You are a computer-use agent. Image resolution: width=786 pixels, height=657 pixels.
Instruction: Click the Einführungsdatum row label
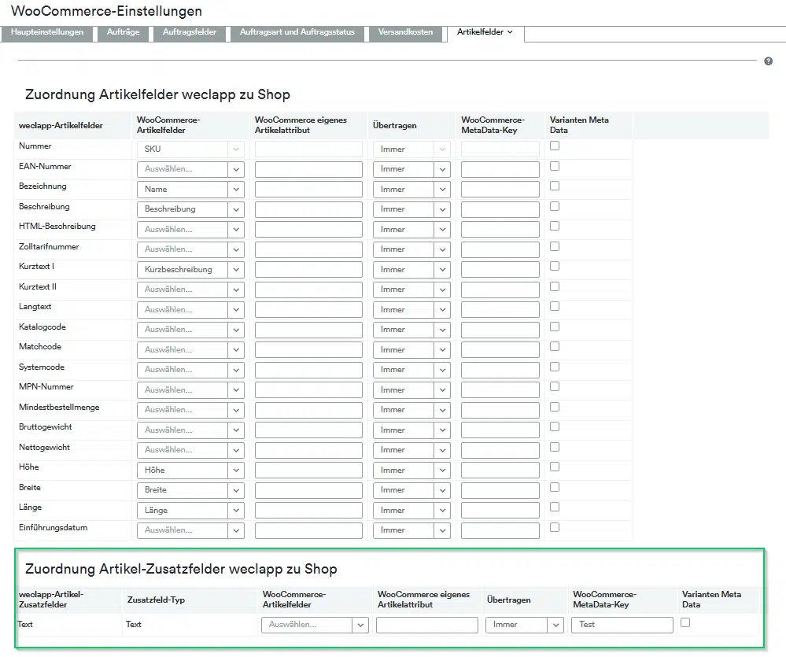[x=54, y=527]
